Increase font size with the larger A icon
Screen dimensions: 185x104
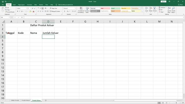(33, 8)
